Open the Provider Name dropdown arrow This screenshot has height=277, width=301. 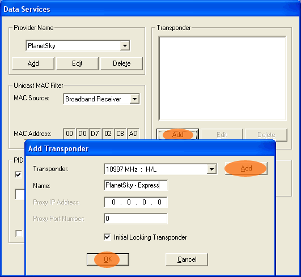[x=125, y=46]
